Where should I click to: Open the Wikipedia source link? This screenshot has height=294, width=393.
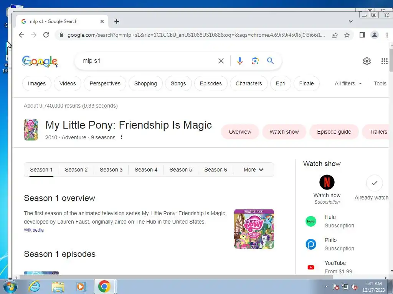[x=34, y=230]
